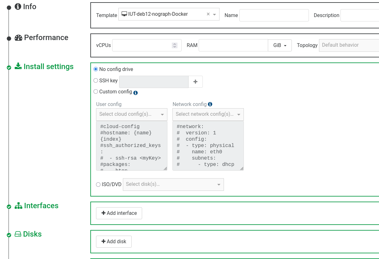Click the plus button next to SSH key

(196, 82)
